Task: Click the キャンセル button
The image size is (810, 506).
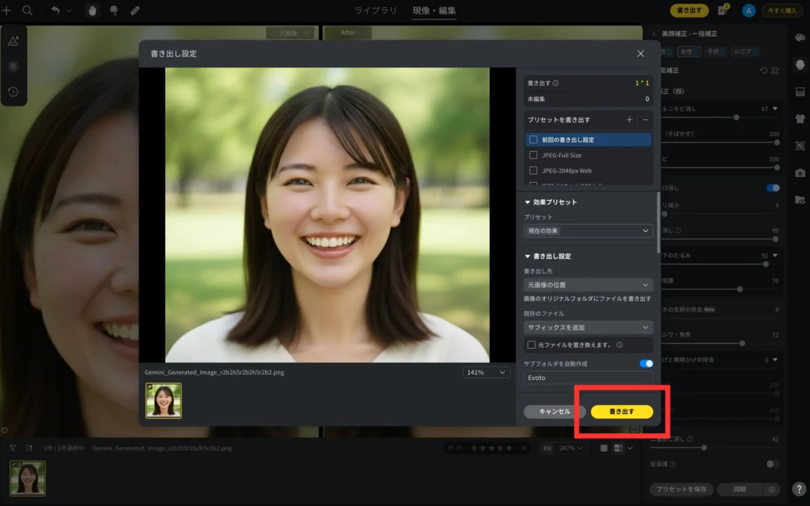Action: pos(555,412)
